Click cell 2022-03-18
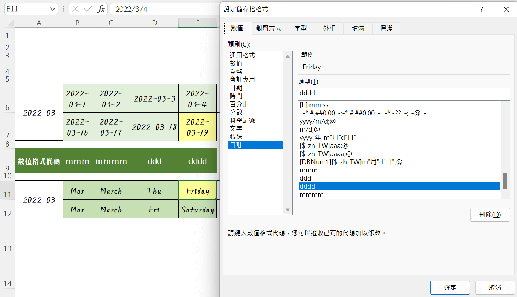Viewport: 517px width, 297px height. 154,127
